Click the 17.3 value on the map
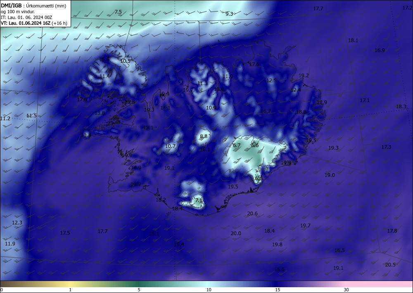The image size is (413, 293). pyautogui.click(x=387, y=147)
